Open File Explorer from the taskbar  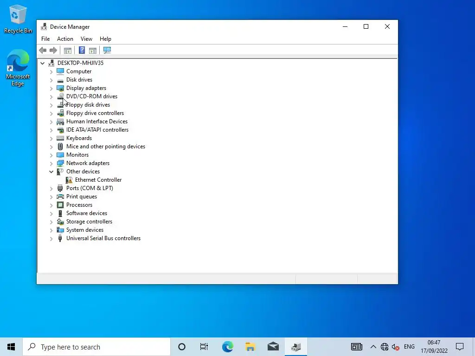point(250,347)
